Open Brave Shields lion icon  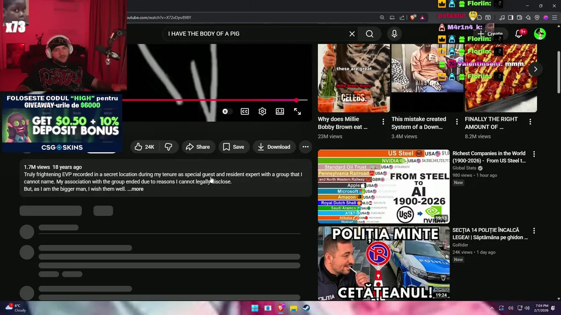tap(413, 17)
